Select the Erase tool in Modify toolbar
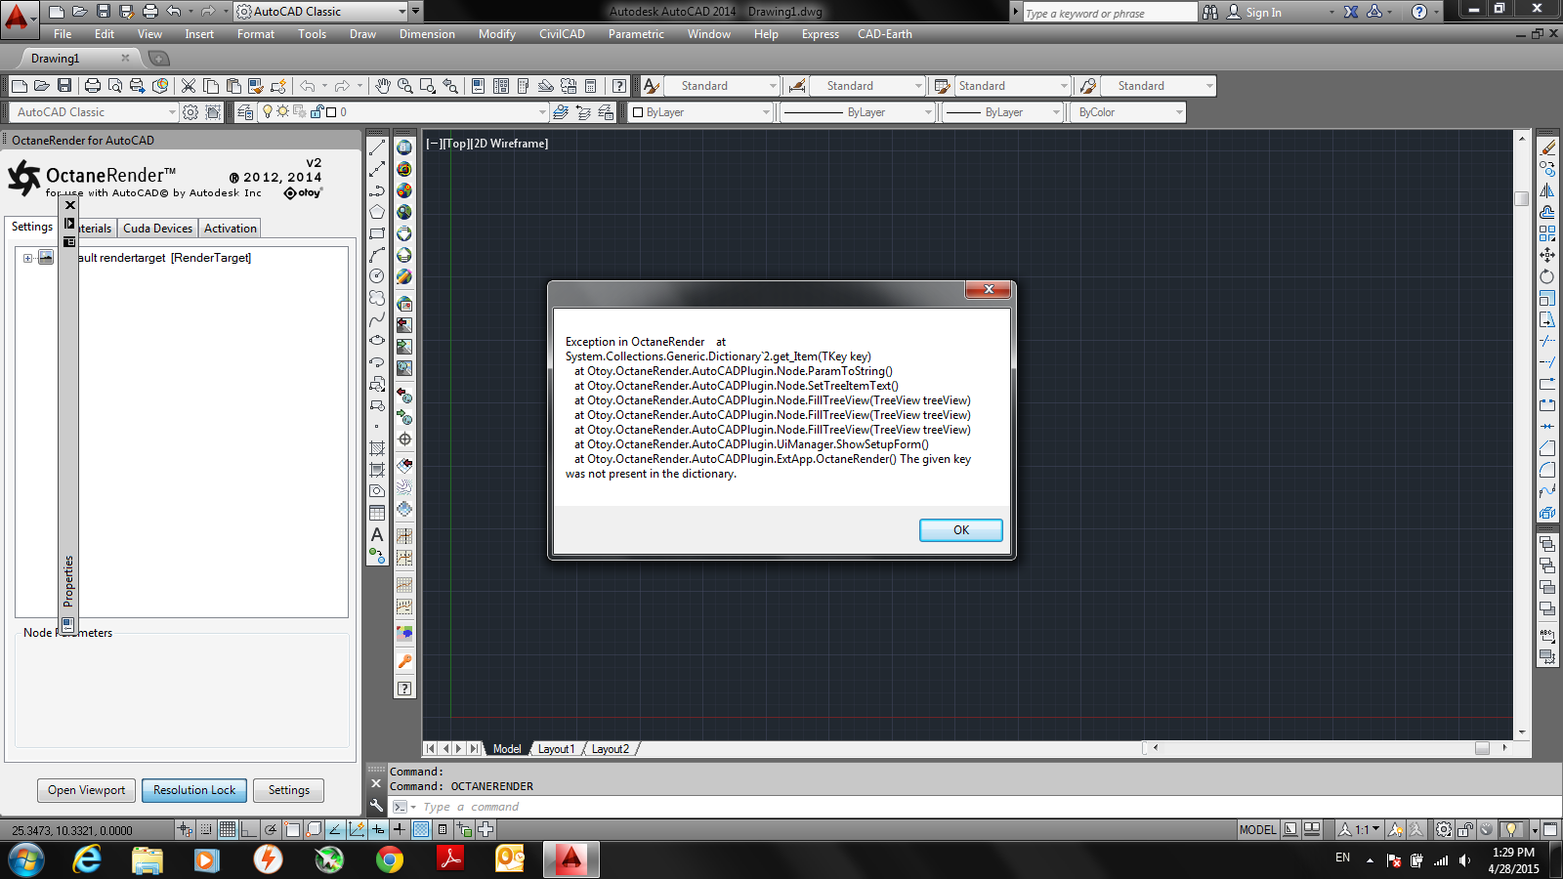Image resolution: width=1563 pixels, height=879 pixels. tap(1547, 147)
